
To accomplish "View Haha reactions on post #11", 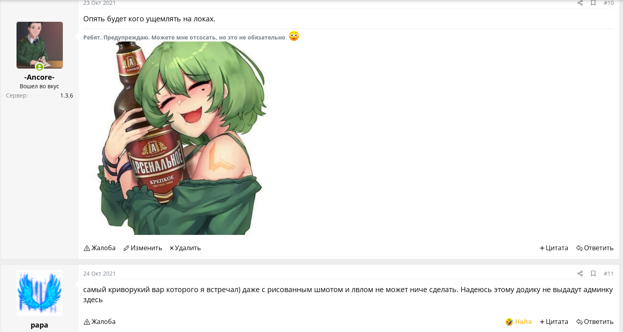I will 519,322.
